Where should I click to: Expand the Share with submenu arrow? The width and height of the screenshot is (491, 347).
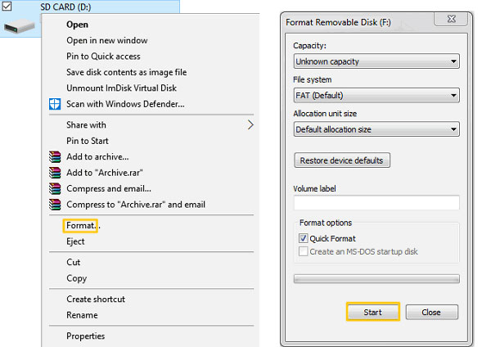point(250,125)
